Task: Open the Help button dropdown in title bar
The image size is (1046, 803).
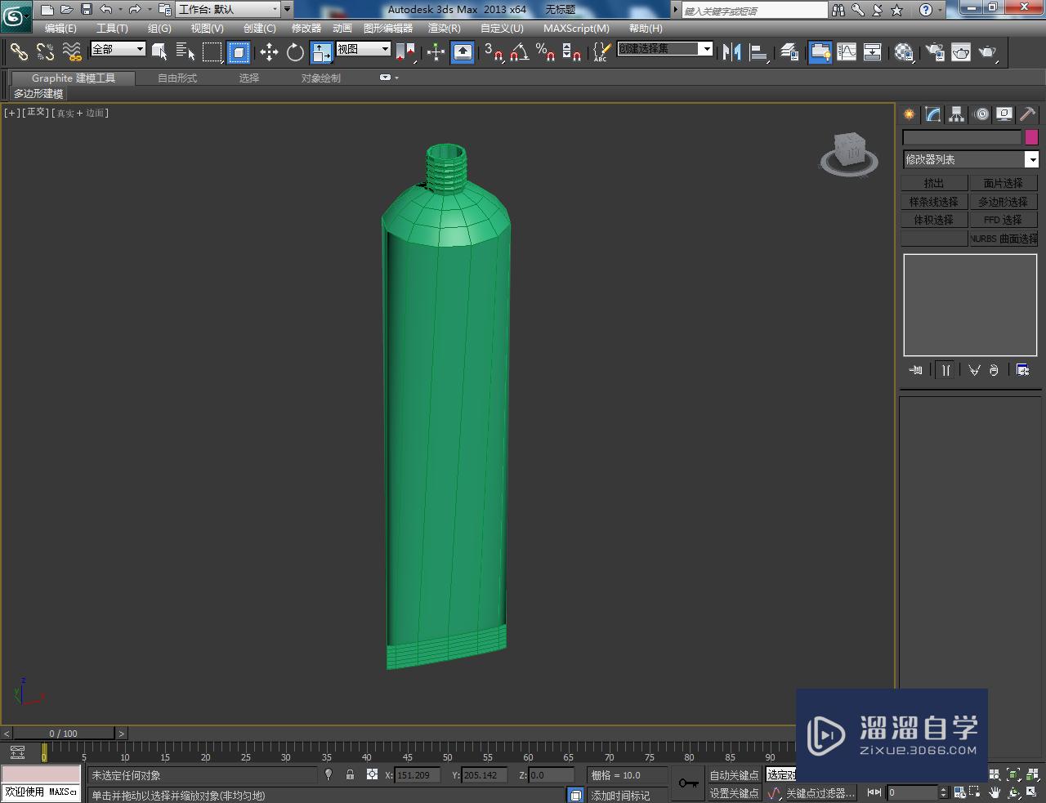Action: 940,10
